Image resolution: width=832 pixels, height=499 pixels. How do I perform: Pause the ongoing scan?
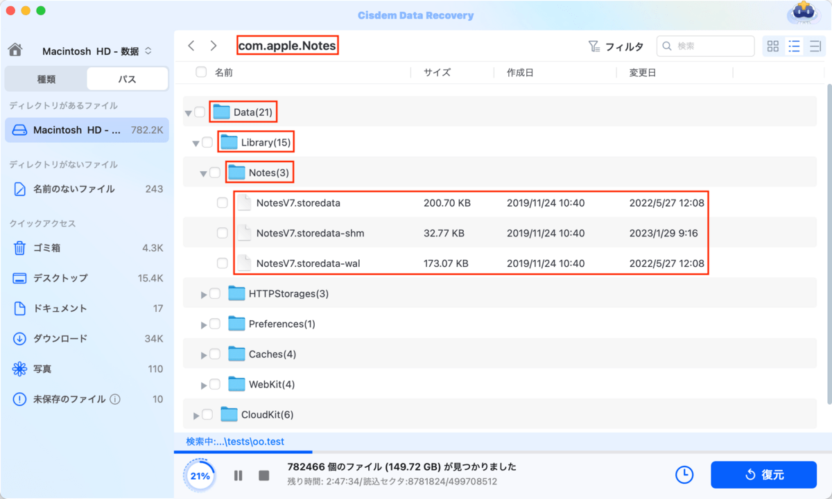pos(238,475)
